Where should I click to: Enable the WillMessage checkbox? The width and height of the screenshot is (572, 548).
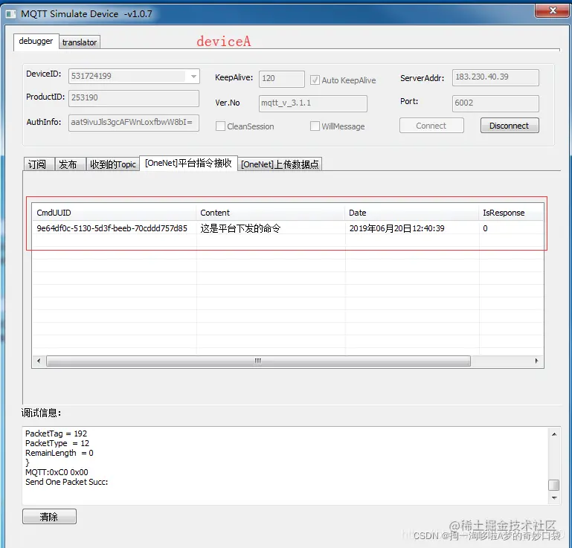click(315, 126)
